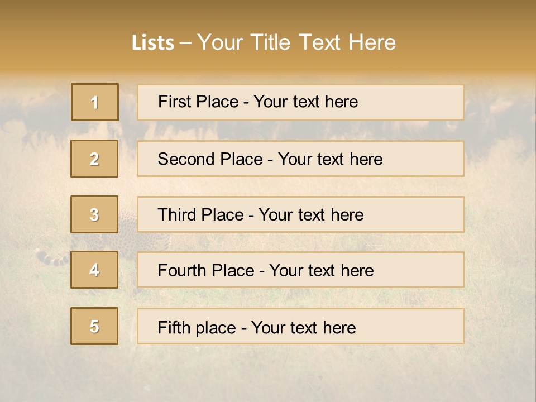The image size is (536, 402).
Task: Click the bold word Lists in title
Action: click(153, 42)
